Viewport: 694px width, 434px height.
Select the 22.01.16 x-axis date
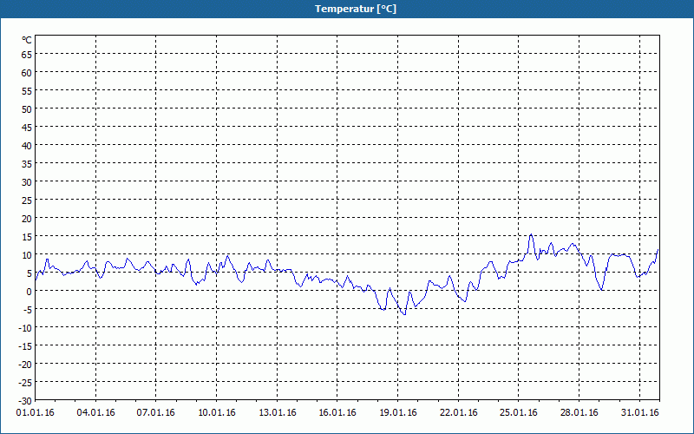click(x=459, y=412)
